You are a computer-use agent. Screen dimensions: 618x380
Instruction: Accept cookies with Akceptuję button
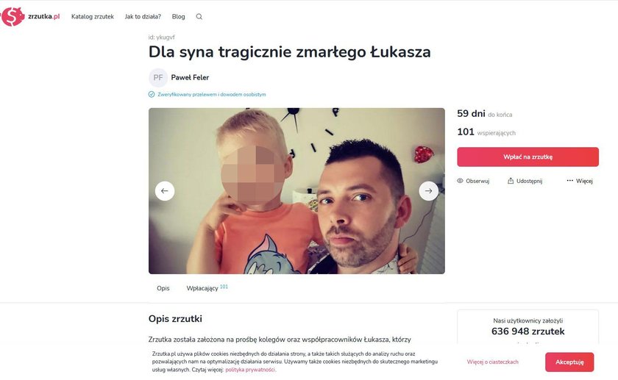tap(569, 362)
